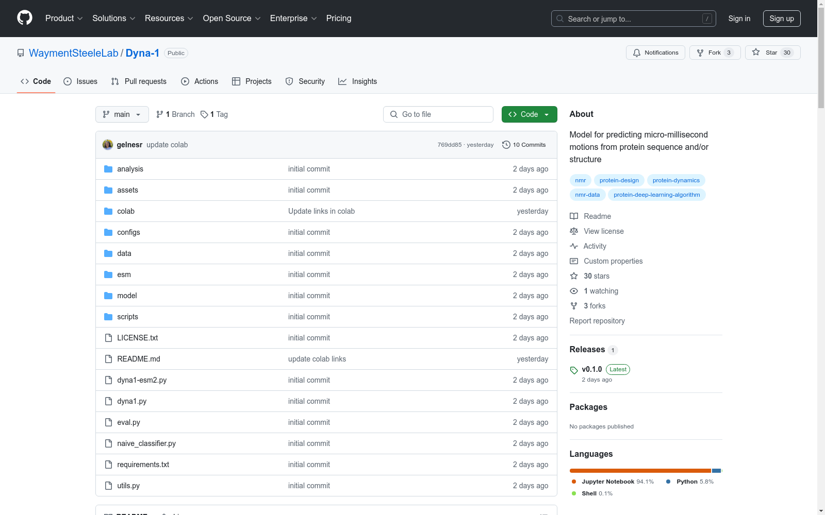Screen dimensions: 825x515
Task: Open the green Code dropdown
Action: pyautogui.click(x=529, y=114)
